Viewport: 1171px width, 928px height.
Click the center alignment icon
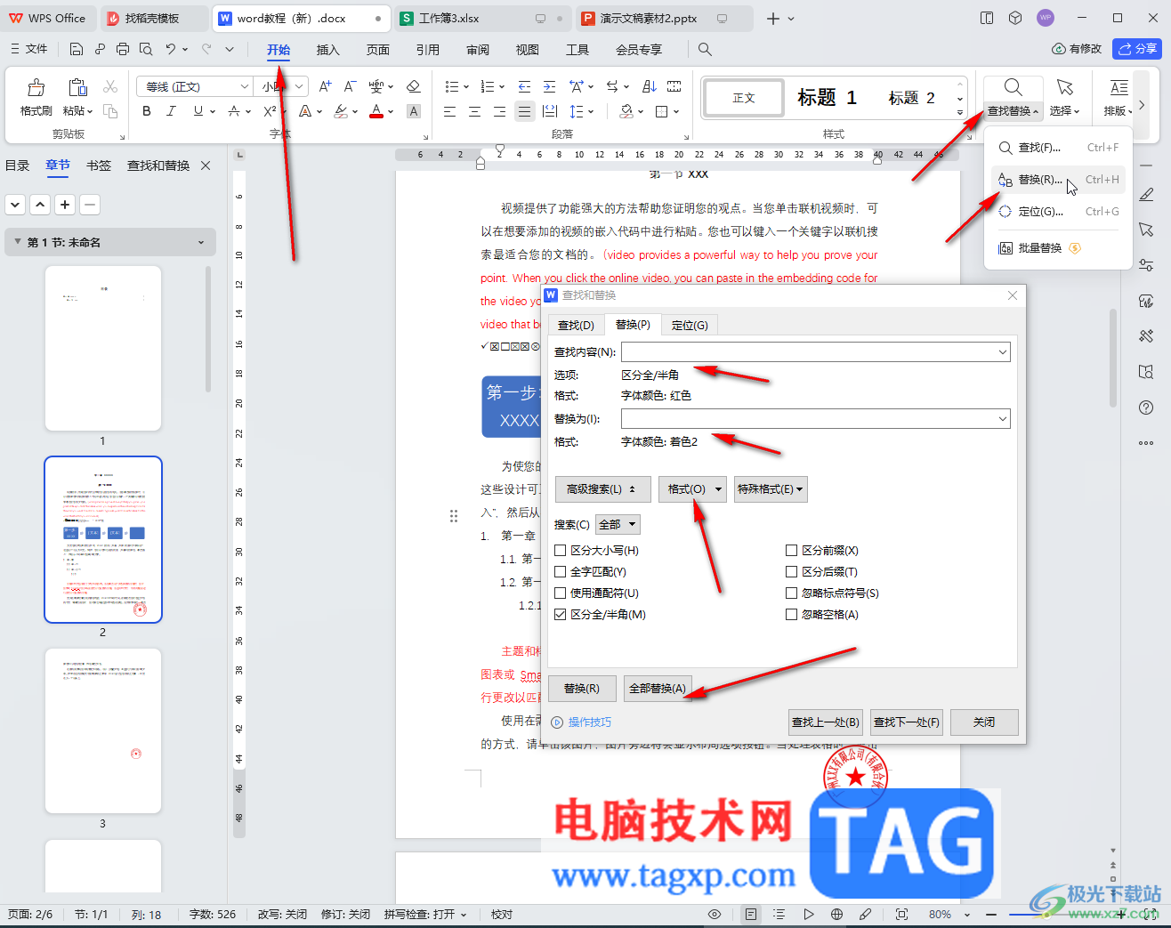(x=475, y=111)
